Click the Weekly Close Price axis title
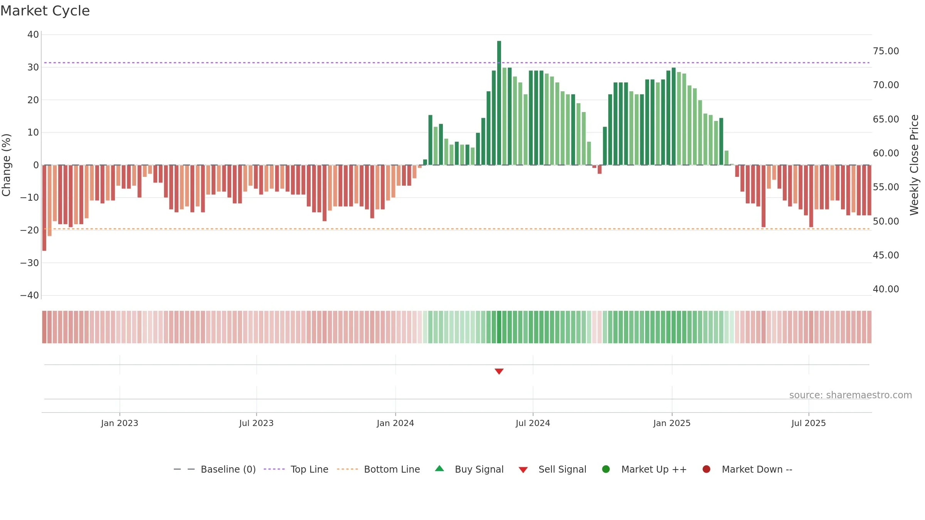The height and width of the screenshot is (520, 925). pos(914,165)
